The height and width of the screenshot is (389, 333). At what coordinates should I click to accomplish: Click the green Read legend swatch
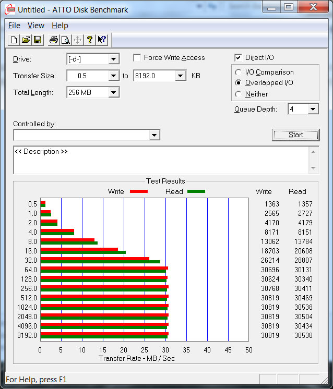(196, 191)
